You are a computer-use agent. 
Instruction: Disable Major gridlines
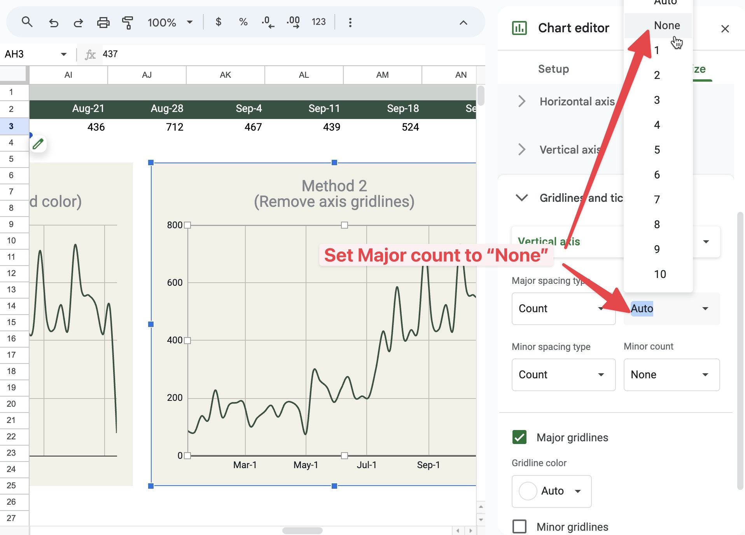click(x=519, y=437)
